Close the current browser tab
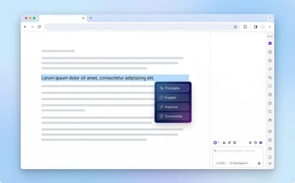 [83, 18]
